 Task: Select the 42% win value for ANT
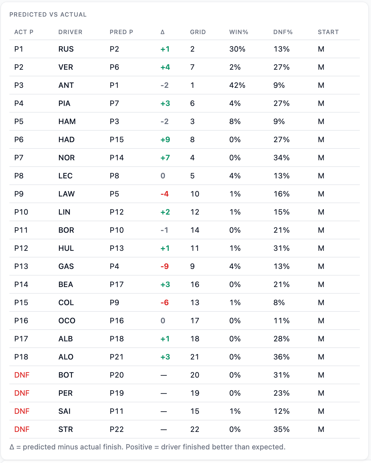[x=237, y=85]
